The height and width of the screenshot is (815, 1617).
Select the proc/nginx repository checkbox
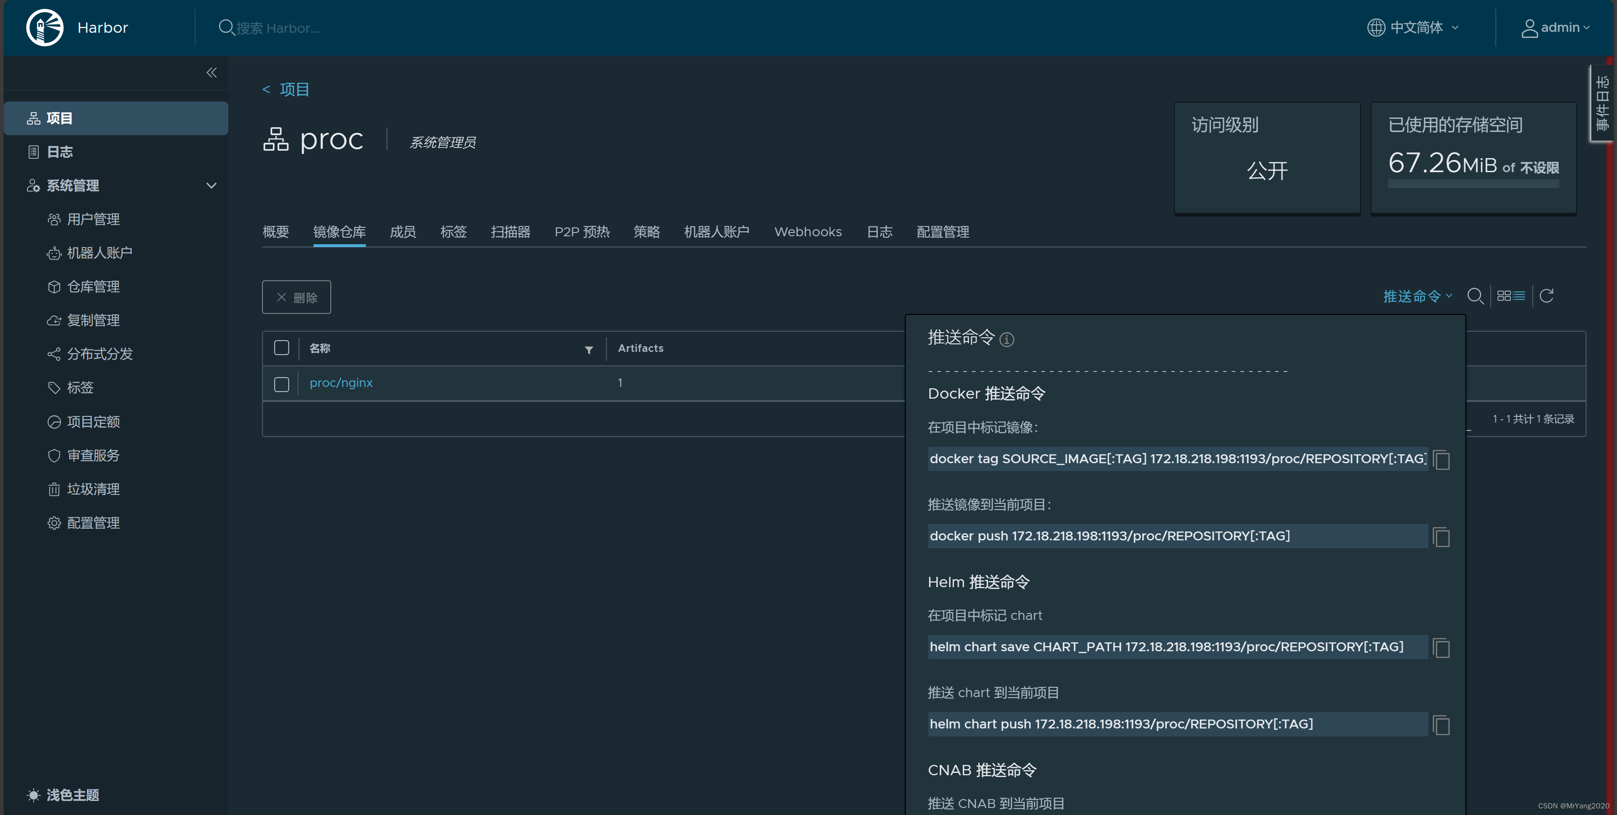click(281, 384)
